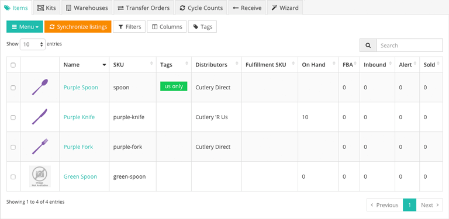This screenshot has width=449, height=219.
Task: Toggle the select-all header checkbox
Action: pyautogui.click(x=13, y=65)
